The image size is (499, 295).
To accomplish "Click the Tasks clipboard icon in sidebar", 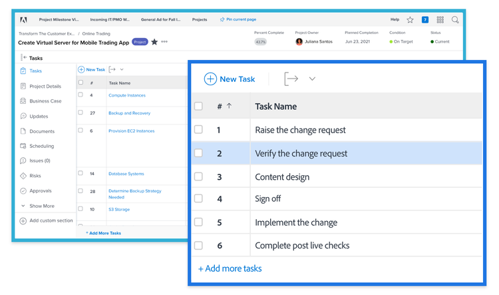I will (x=23, y=71).
